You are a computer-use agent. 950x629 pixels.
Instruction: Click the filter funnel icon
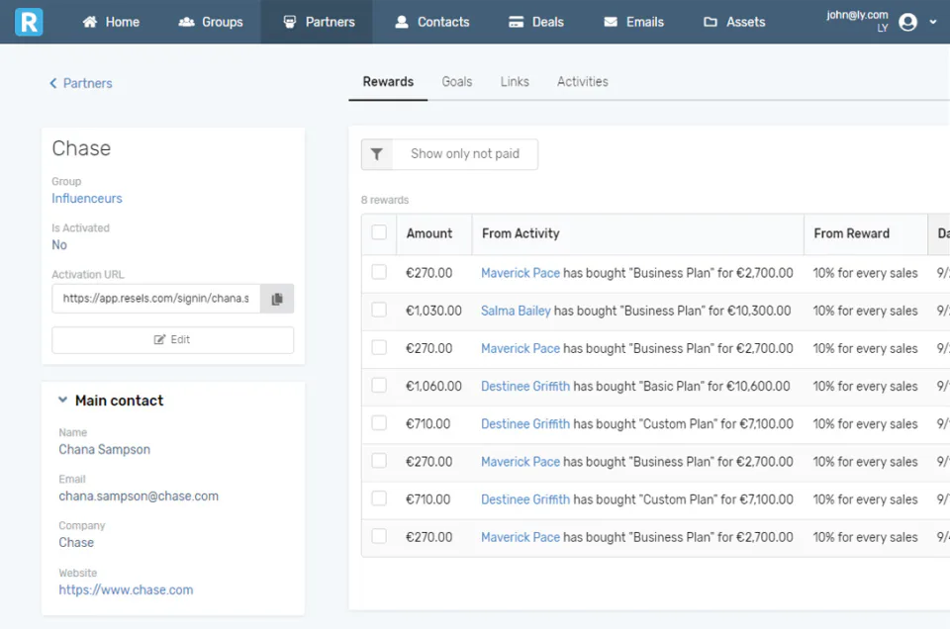click(377, 154)
